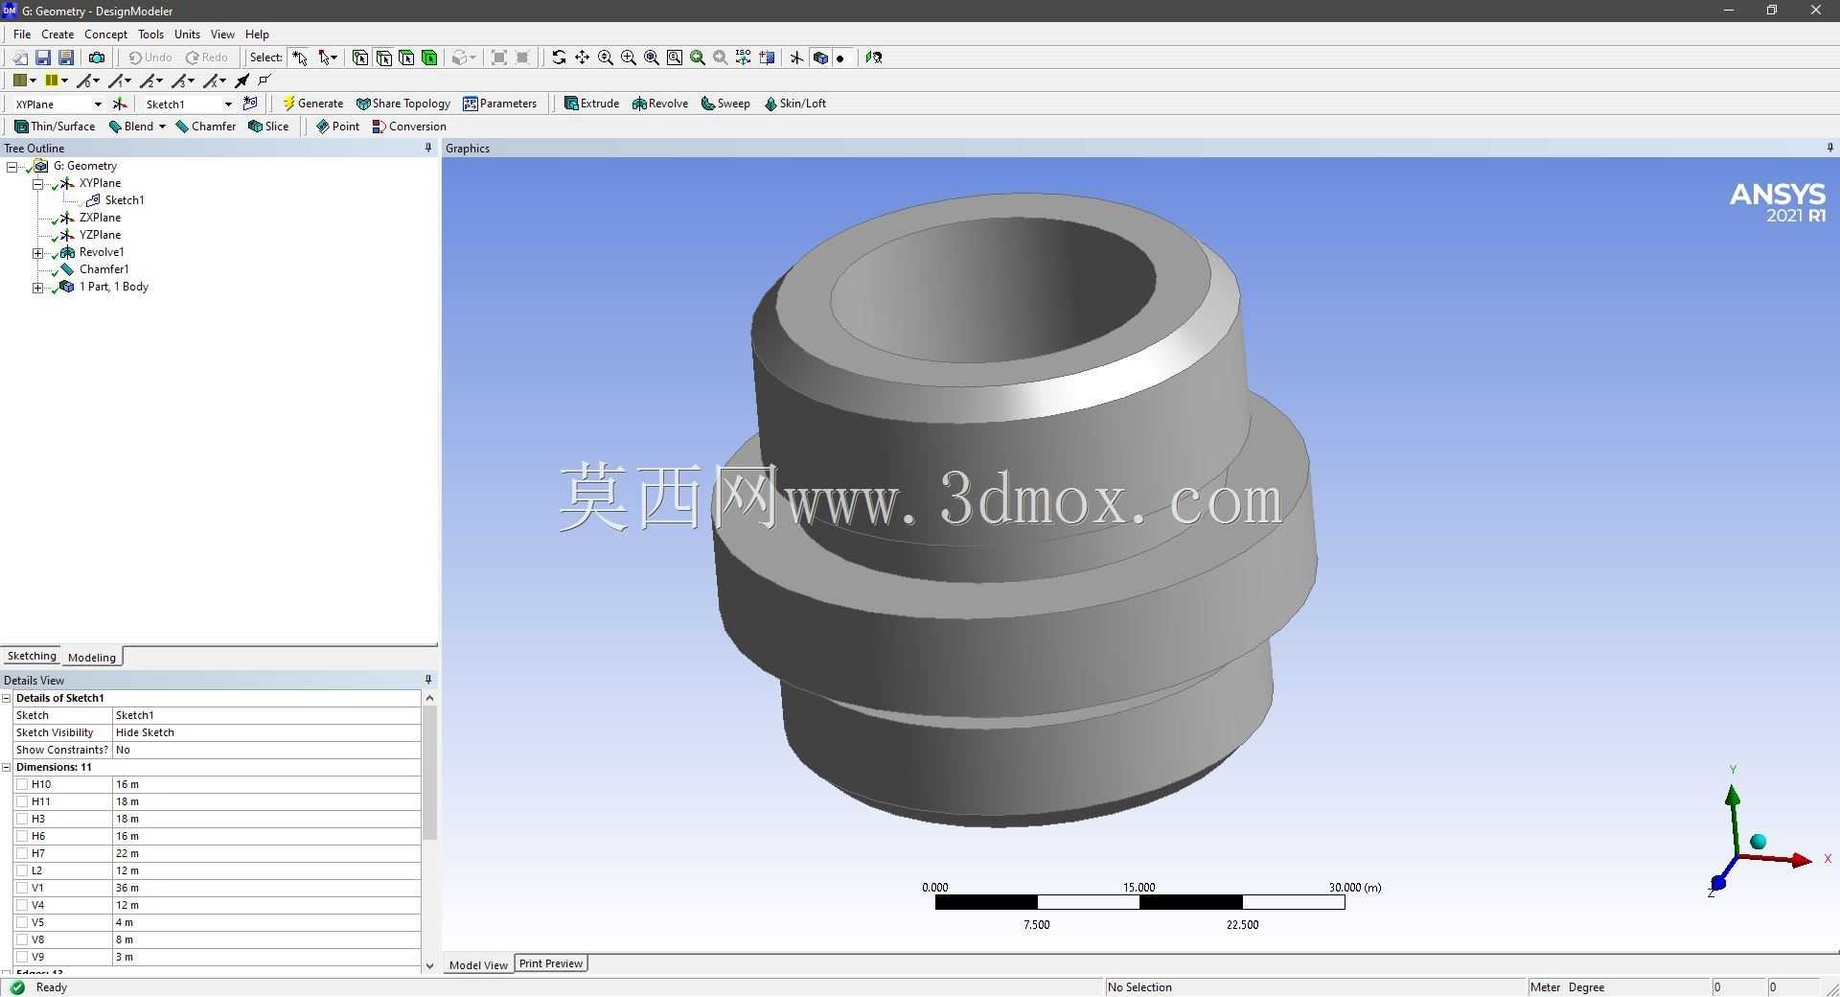The width and height of the screenshot is (1840, 997).
Task: Switch to the Print Preview tab
Action: 551,963
